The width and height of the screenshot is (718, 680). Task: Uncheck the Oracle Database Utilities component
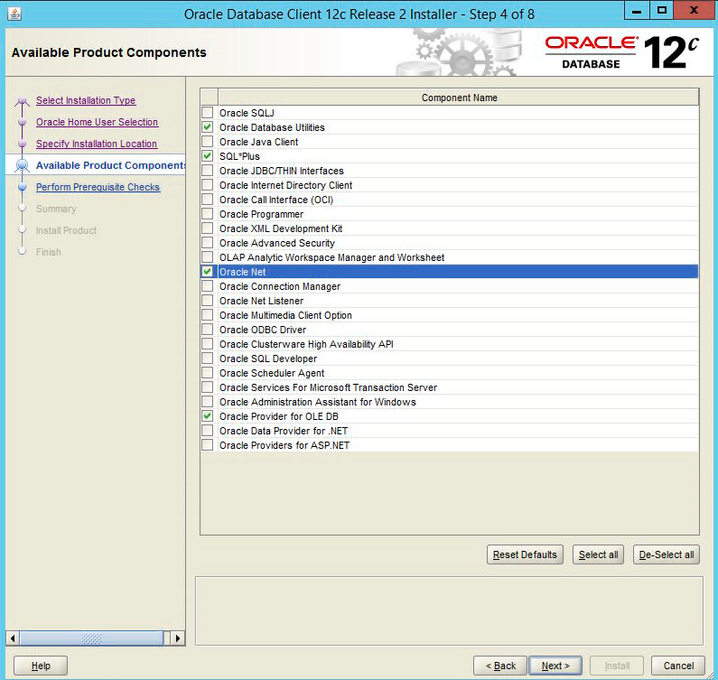pyautogui.click(x=208, y=127)
